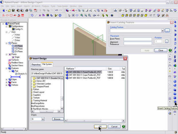Click the browse ellipsis button beside Catalog Feature
This screenshot has width=178, height=134.
(x=167, y=31)
